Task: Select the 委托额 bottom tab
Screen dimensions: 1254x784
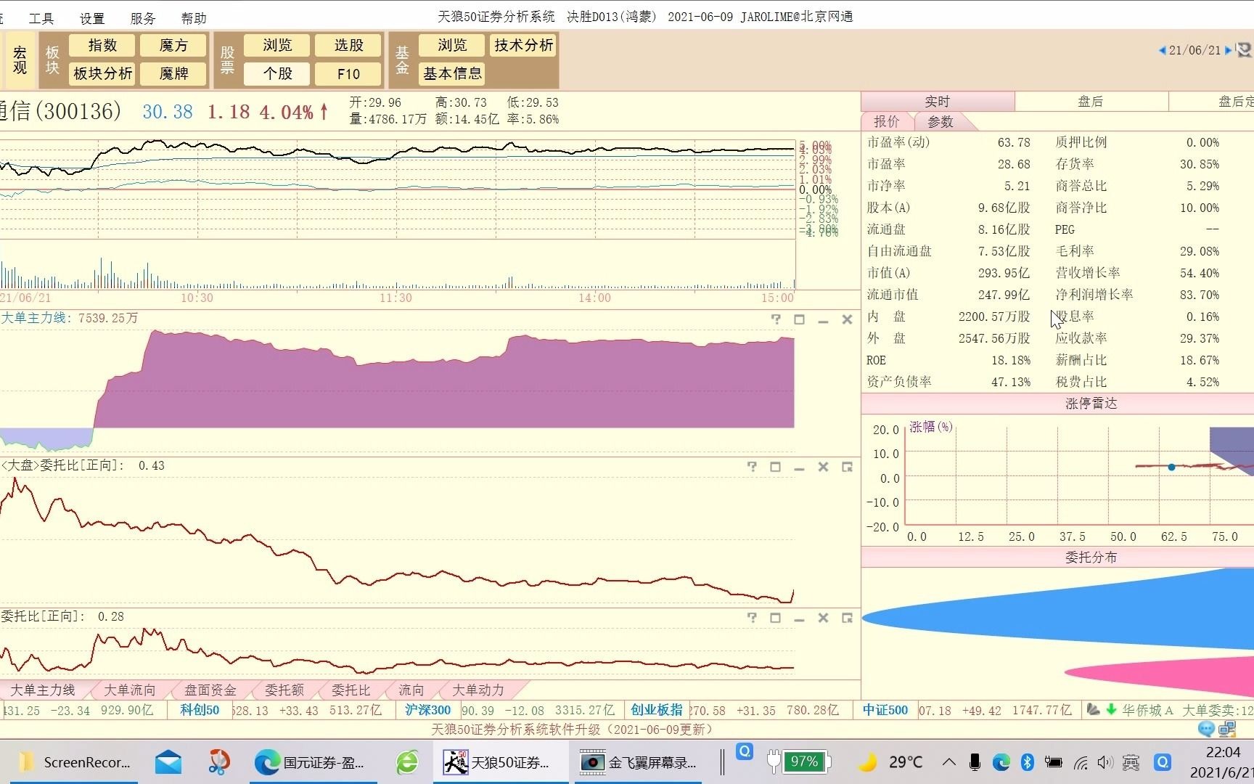Action: [x=284, y=690]
